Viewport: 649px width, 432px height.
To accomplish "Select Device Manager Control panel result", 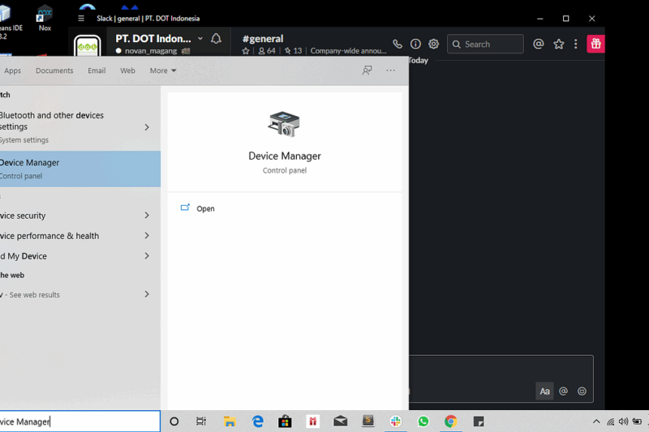I will pyautogui.click(x=80, y=169).
